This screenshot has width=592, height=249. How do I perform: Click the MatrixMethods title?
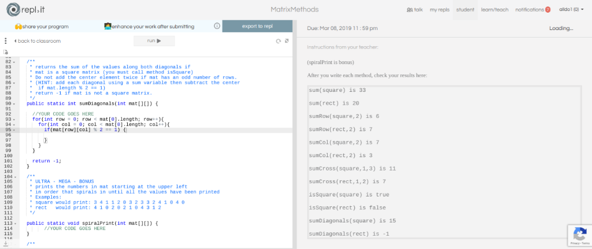pyautogui.click(x=294, y=9)
